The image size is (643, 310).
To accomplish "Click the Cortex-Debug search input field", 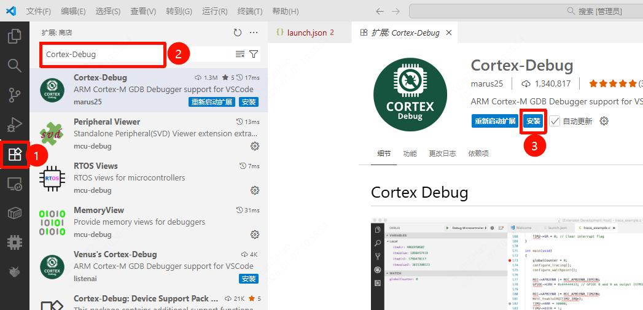I will (x=101, y=55).
